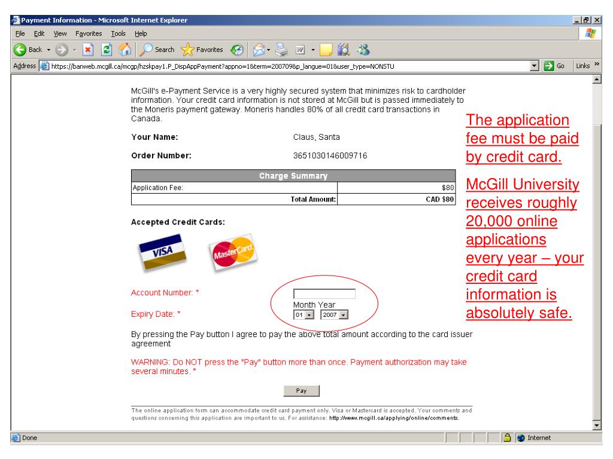The height and width of the screenshot is (459, 613).
Task: Open the Help menu
Action: coord(141,33)
